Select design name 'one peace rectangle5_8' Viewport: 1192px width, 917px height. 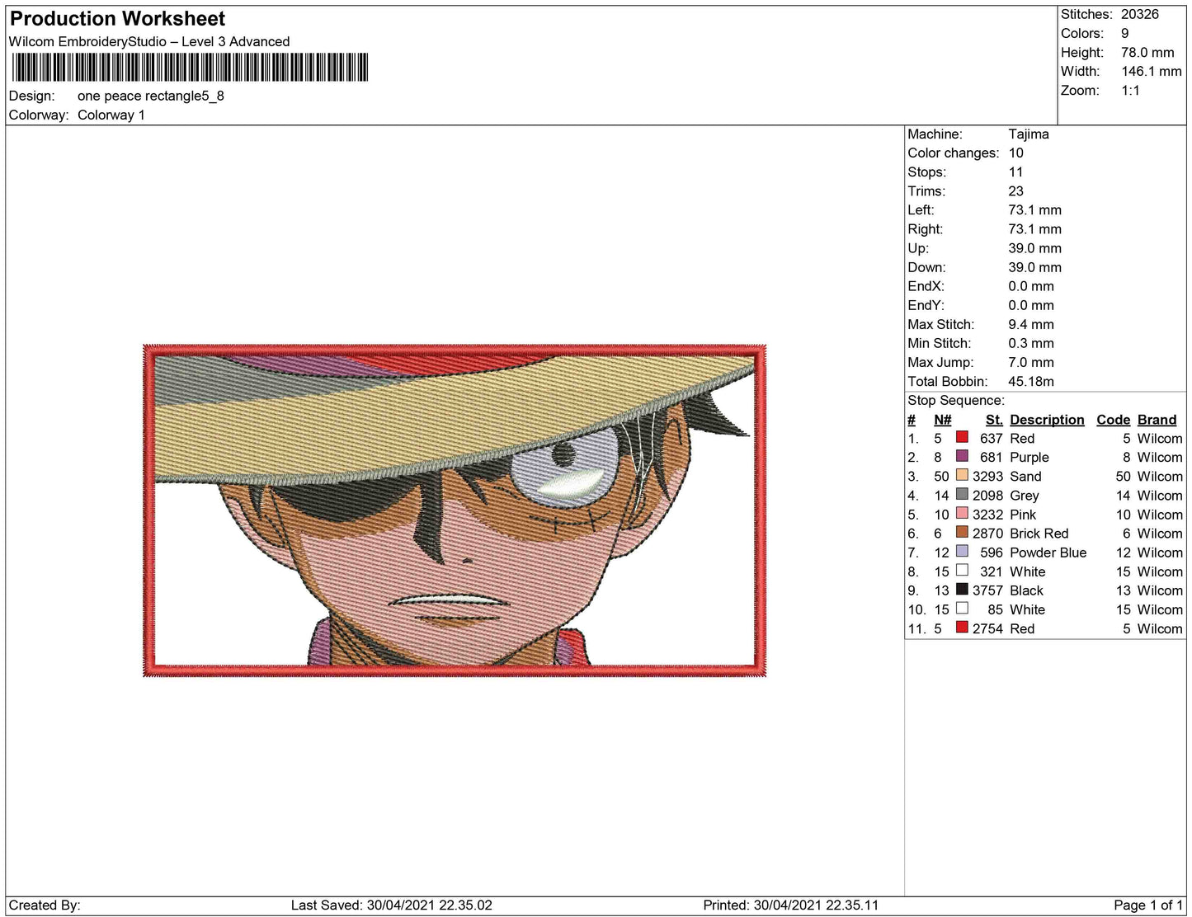point(151,96)
